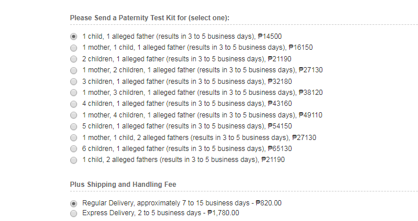
Task: Choose the 1 mother, 1 child, 2 alleged fathers radio
Action: [74, 138]
